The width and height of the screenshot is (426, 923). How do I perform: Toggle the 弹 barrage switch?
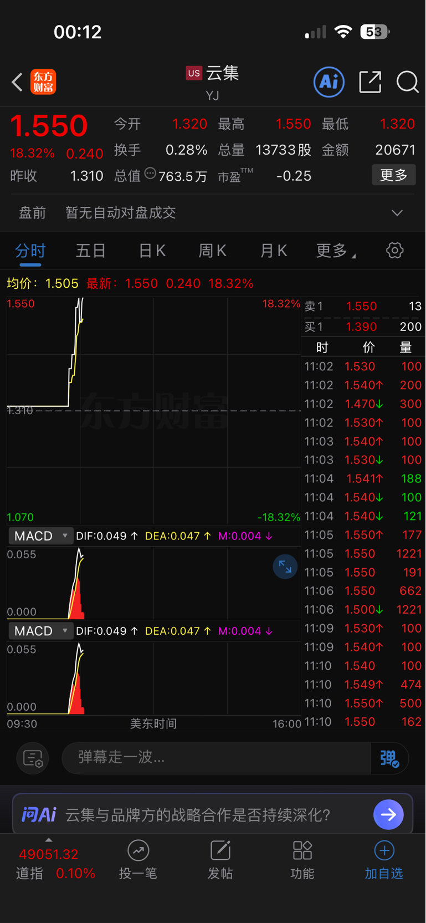click(389, 758)
